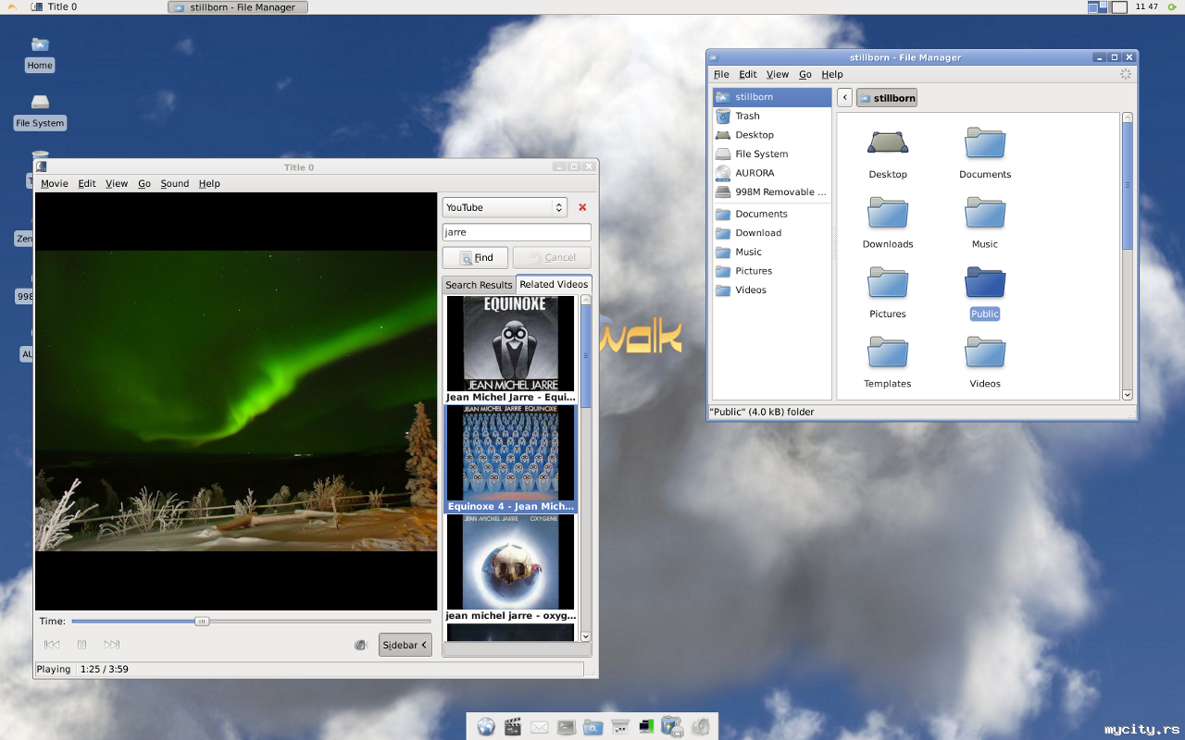Viewport: 1185px width, 740px height.
Task: Click the File Manager scroll-down arrow
Action: click(1128, 395)
